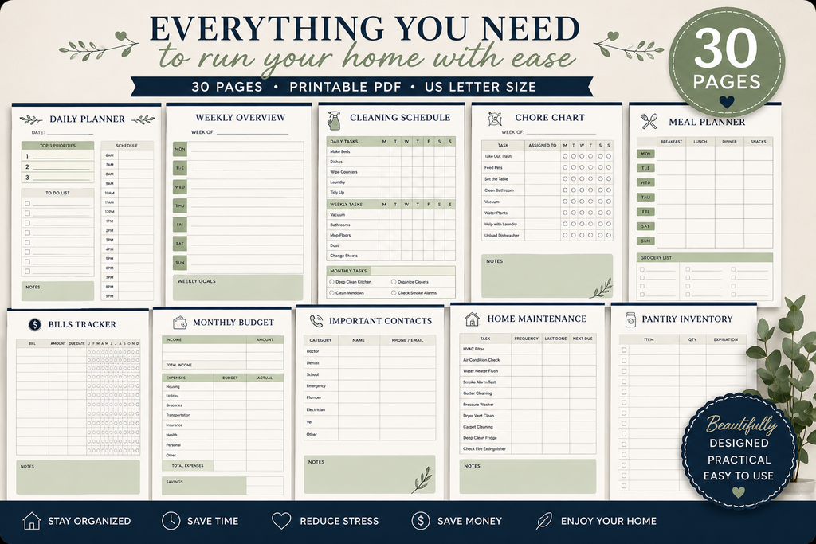
Task: Click the dollar coin icon beside Bills Tracker
Action: coord(34,324)
